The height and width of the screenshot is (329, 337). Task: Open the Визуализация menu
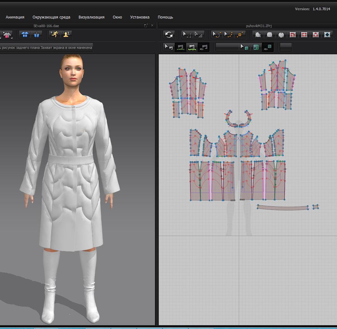[x=91, y=17]
